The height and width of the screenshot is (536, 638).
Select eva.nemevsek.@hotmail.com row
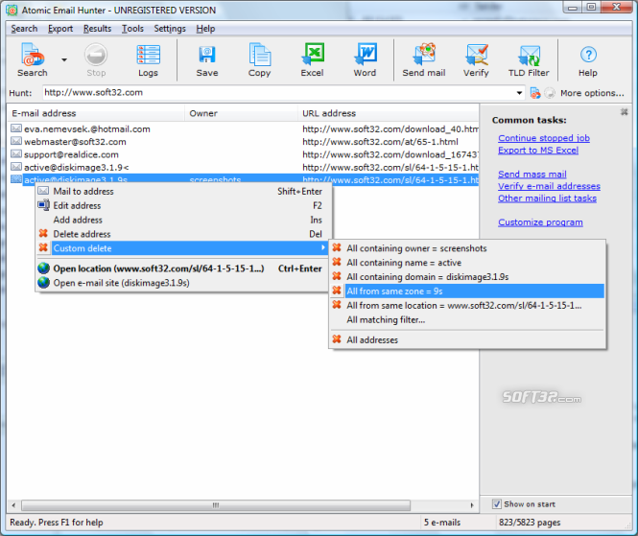pyautogui.click(x=244, y=129)
